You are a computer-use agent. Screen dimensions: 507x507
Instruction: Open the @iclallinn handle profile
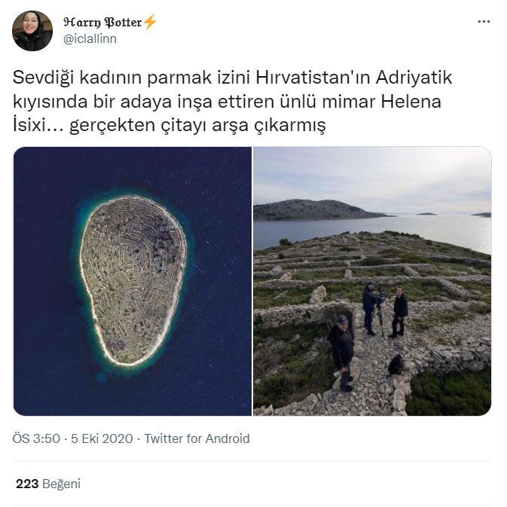point(90,39)
